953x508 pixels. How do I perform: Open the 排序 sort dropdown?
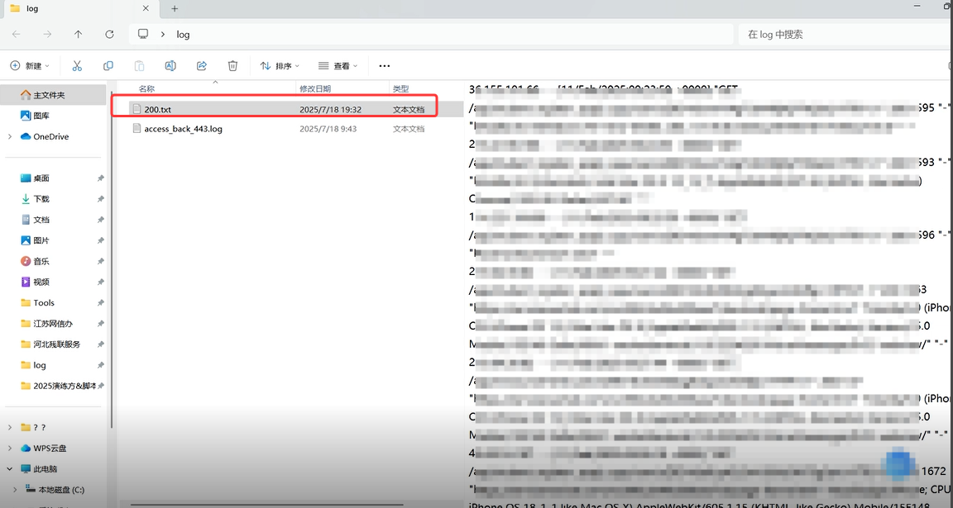(280, 65)
